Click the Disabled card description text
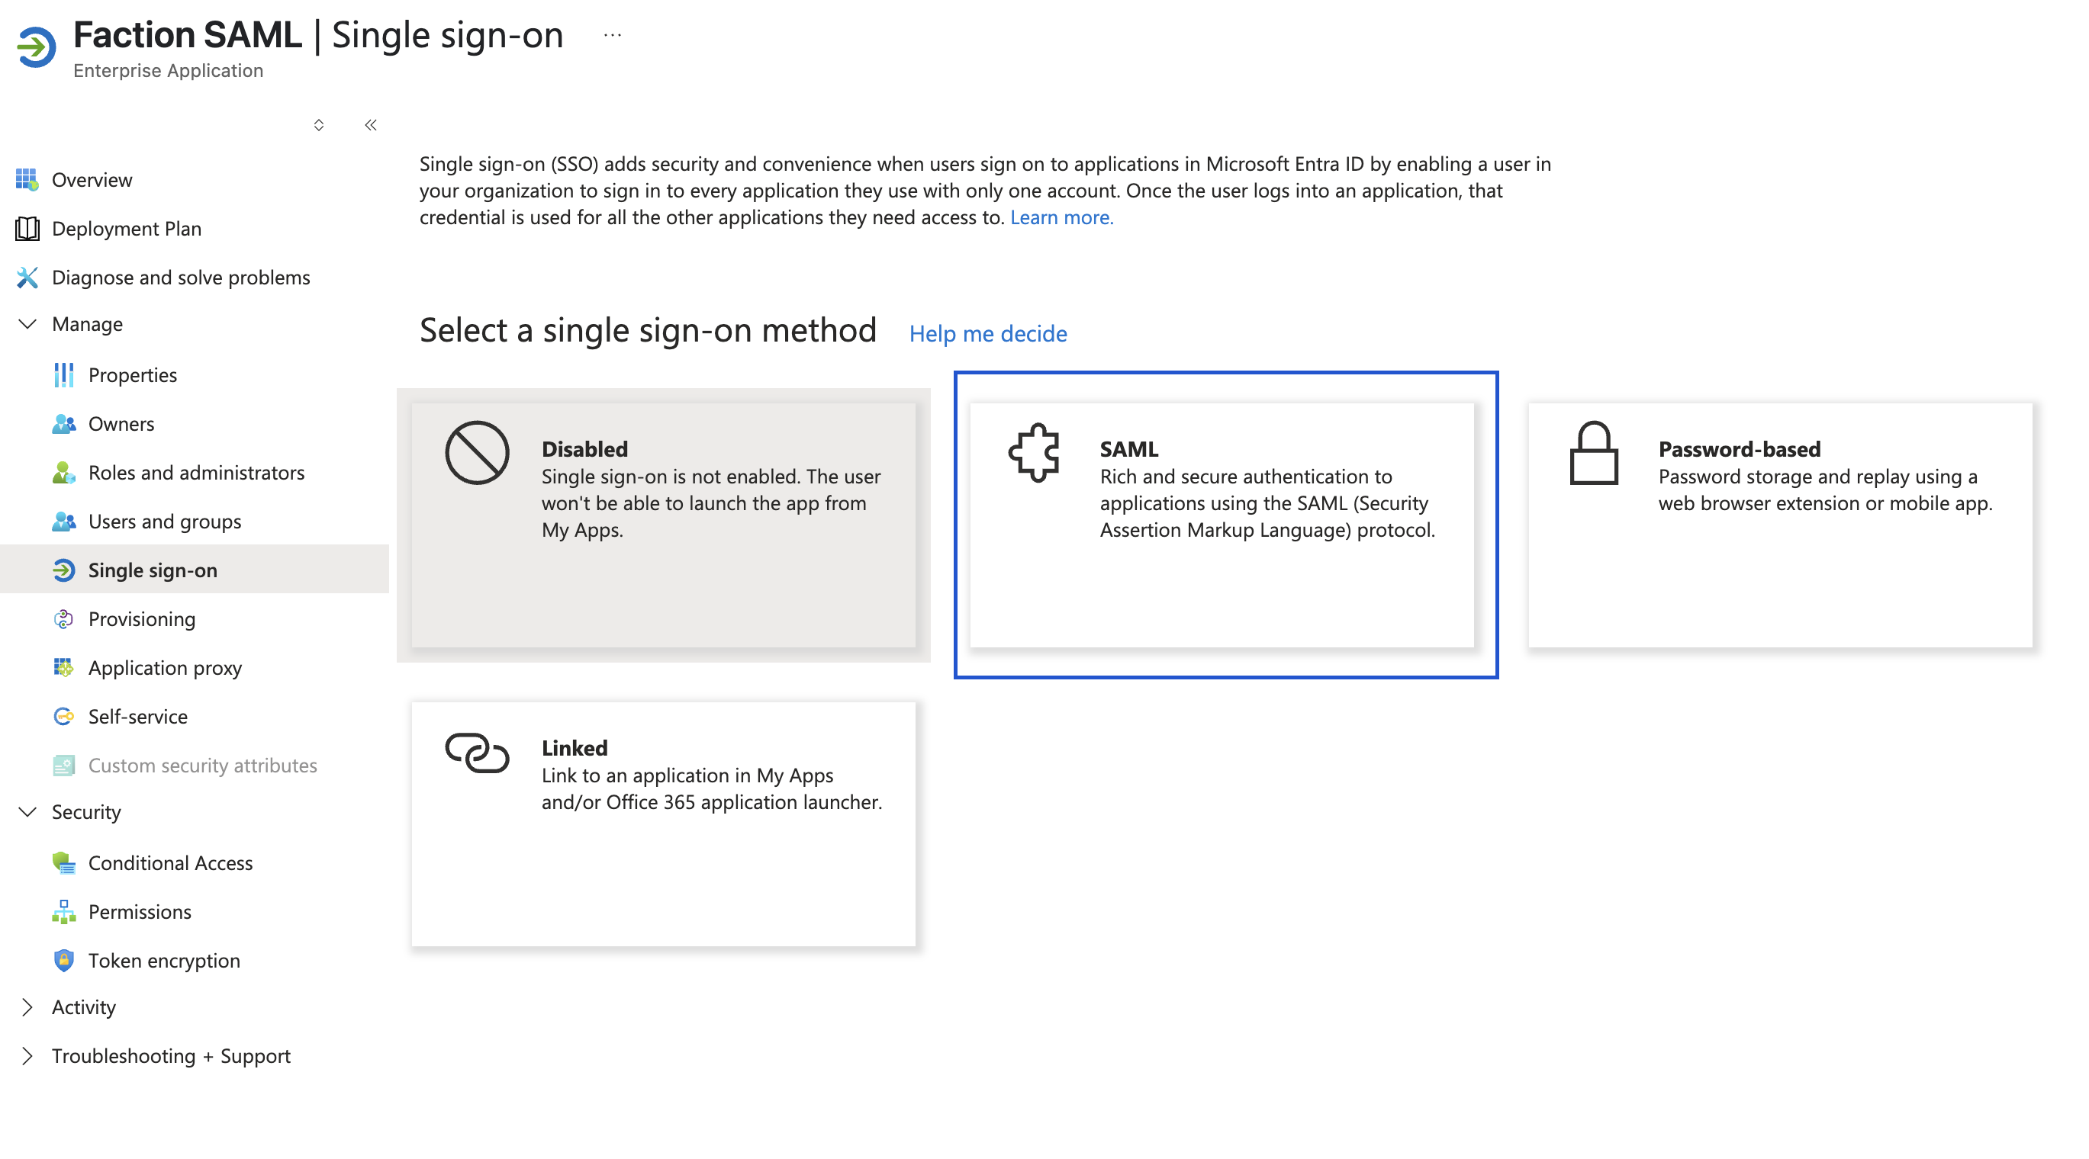2089x1159 pixels. (x=711, y=502)
